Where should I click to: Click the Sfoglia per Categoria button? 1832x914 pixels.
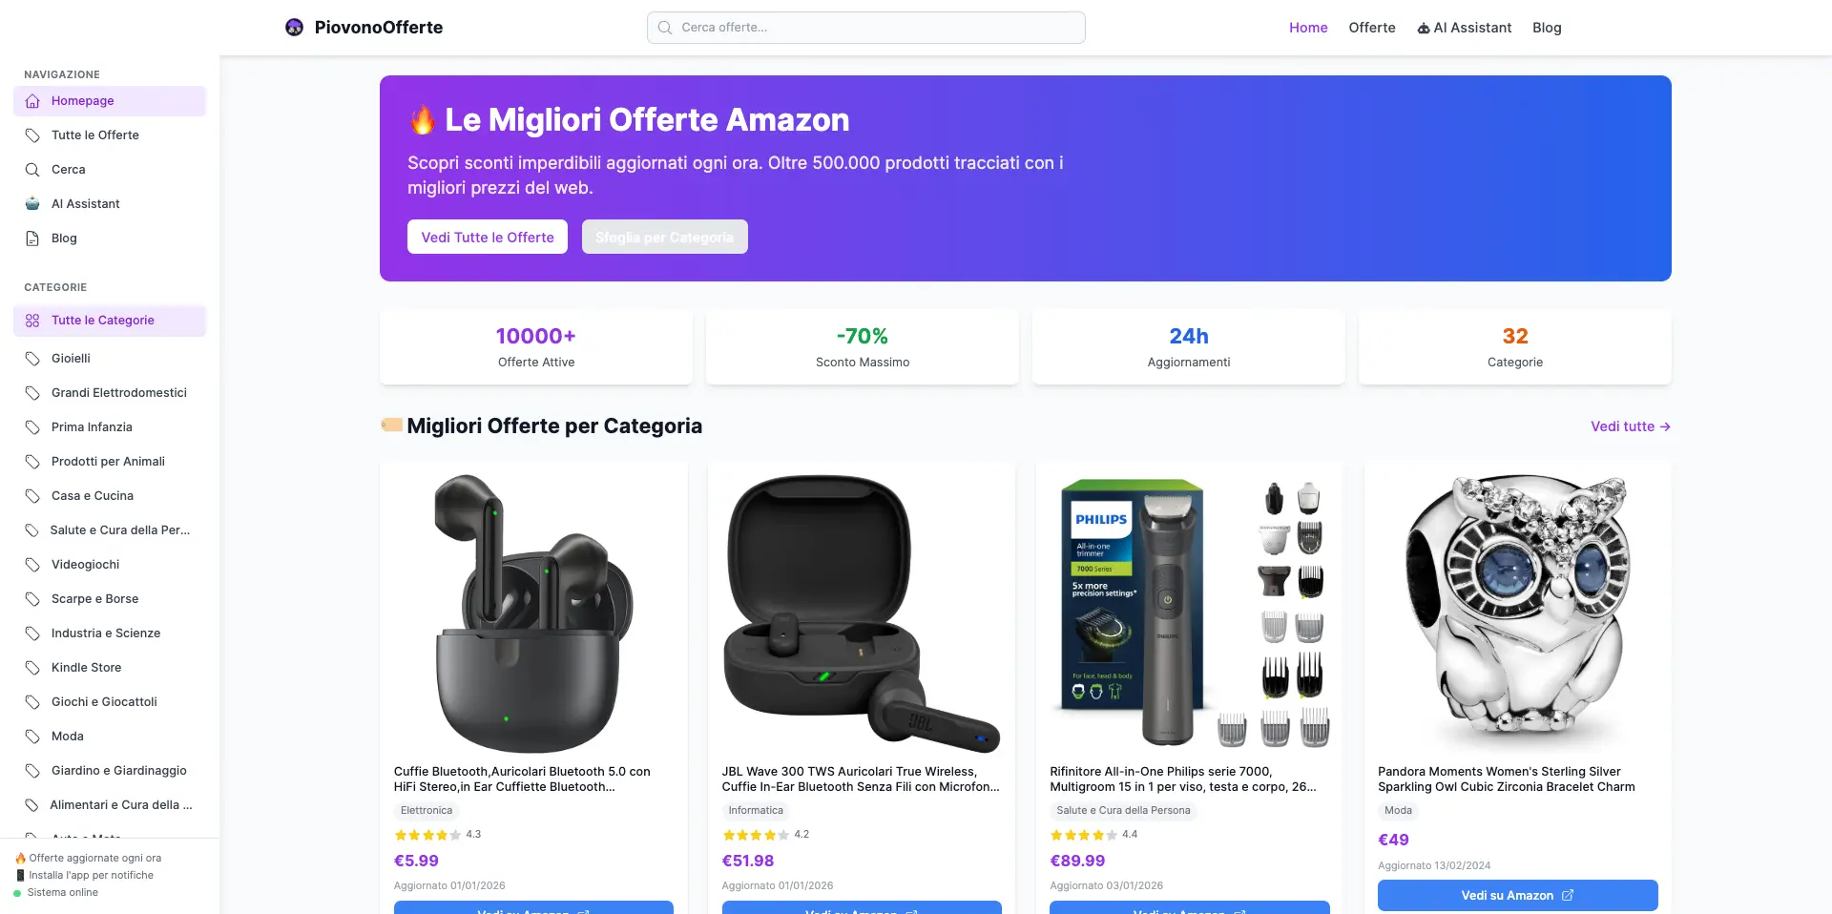click(x=664, y=237)
